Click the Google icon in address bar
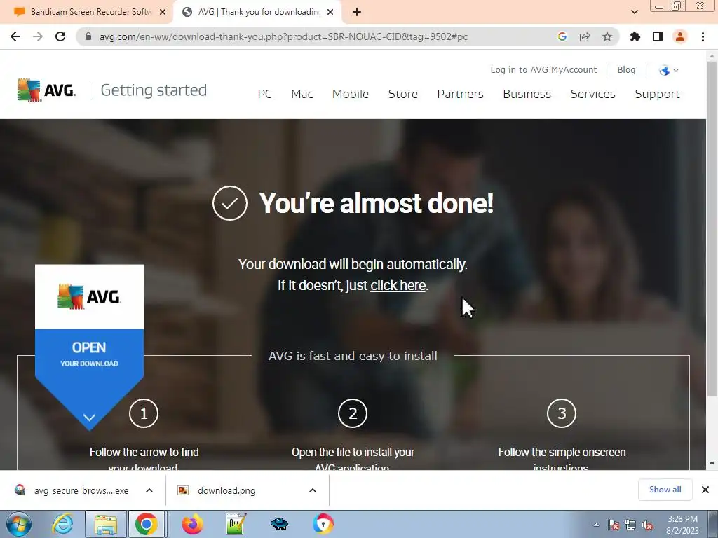This screenshot has height=538, width=718. point(562,36)
